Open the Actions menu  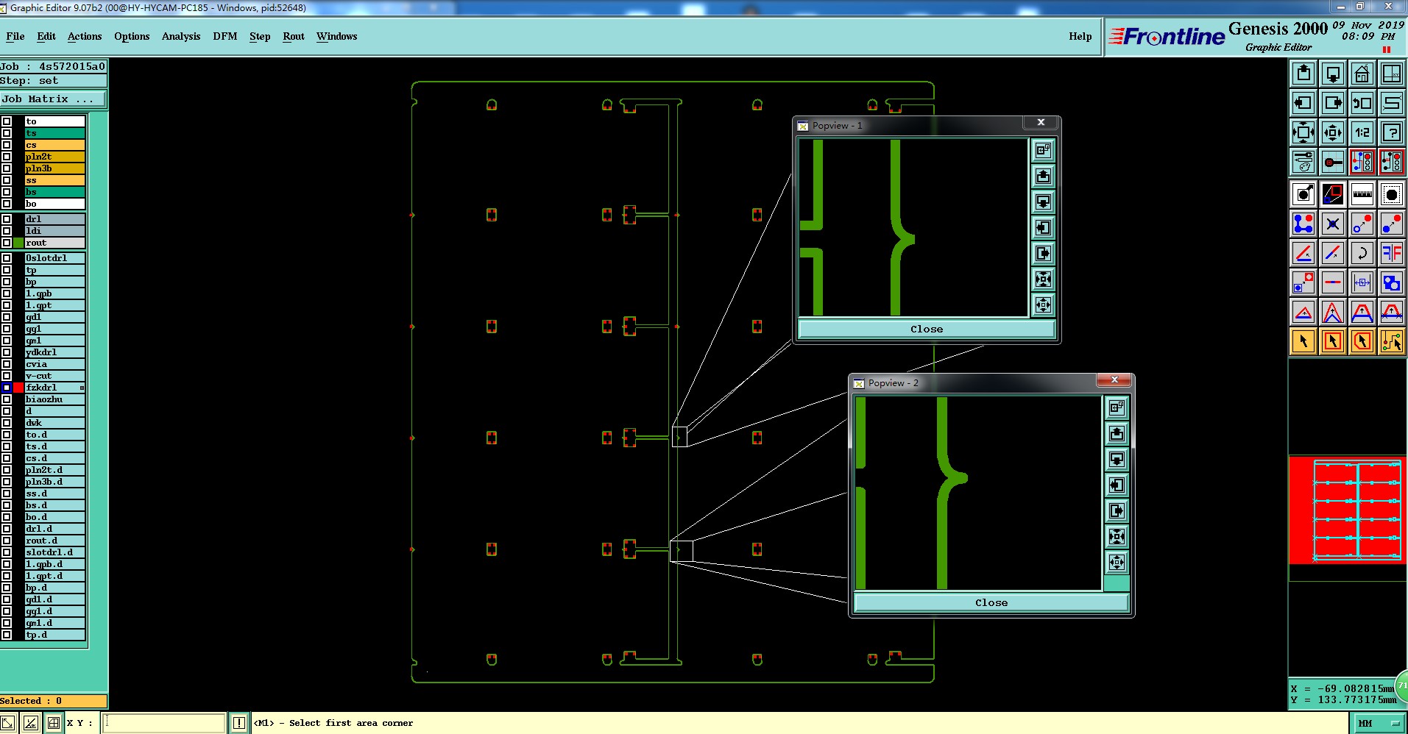point(85,36)
